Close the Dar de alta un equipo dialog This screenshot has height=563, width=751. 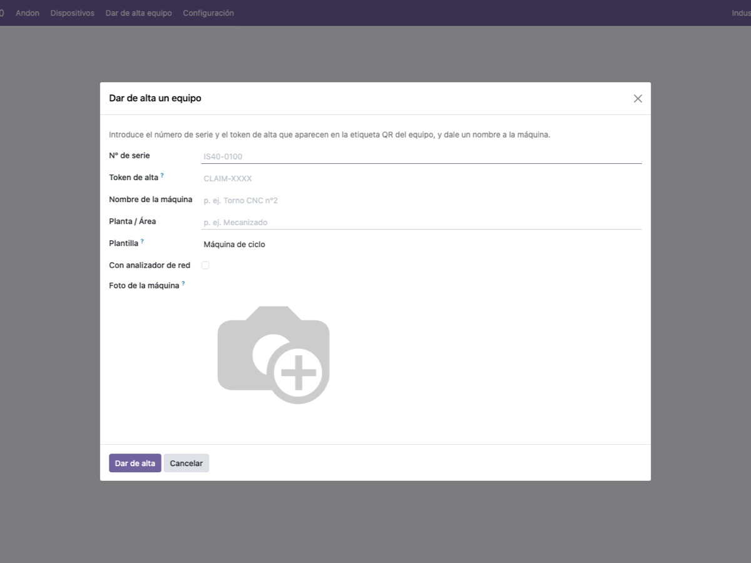[x=638, y=98]
